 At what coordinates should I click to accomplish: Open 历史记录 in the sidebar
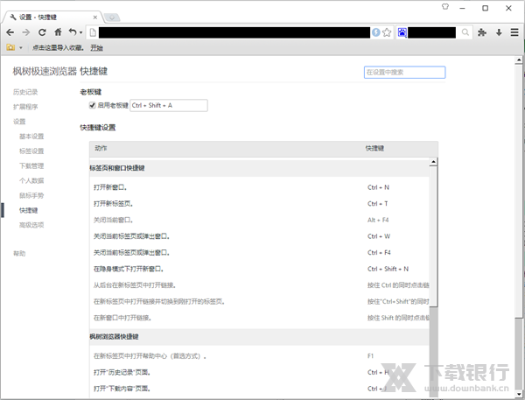point(25,92)
